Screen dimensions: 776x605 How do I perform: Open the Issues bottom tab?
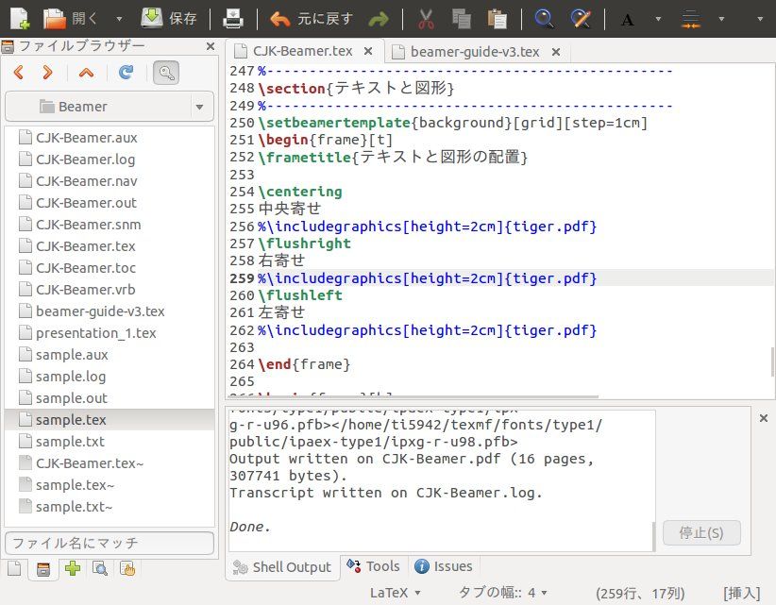444,566
